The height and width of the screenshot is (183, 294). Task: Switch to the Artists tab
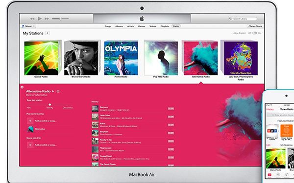(130, 26)
